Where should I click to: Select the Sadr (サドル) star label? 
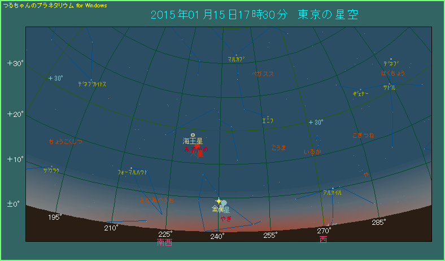389,88
